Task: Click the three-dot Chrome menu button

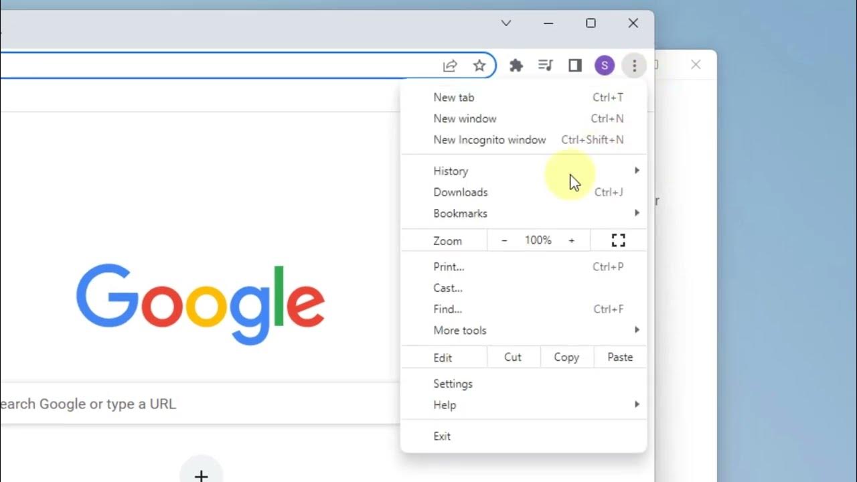Action: [633, 66]
